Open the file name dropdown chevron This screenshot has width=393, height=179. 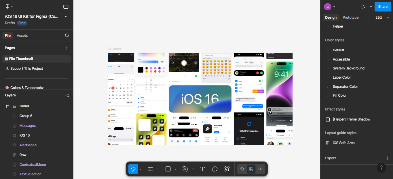(66, 17)
